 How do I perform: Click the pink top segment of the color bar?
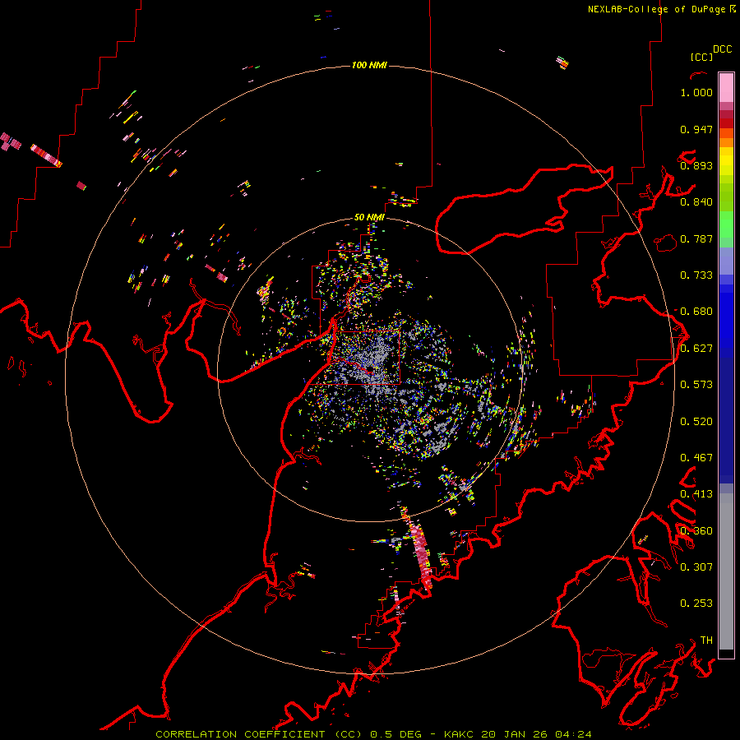point(726,88)
